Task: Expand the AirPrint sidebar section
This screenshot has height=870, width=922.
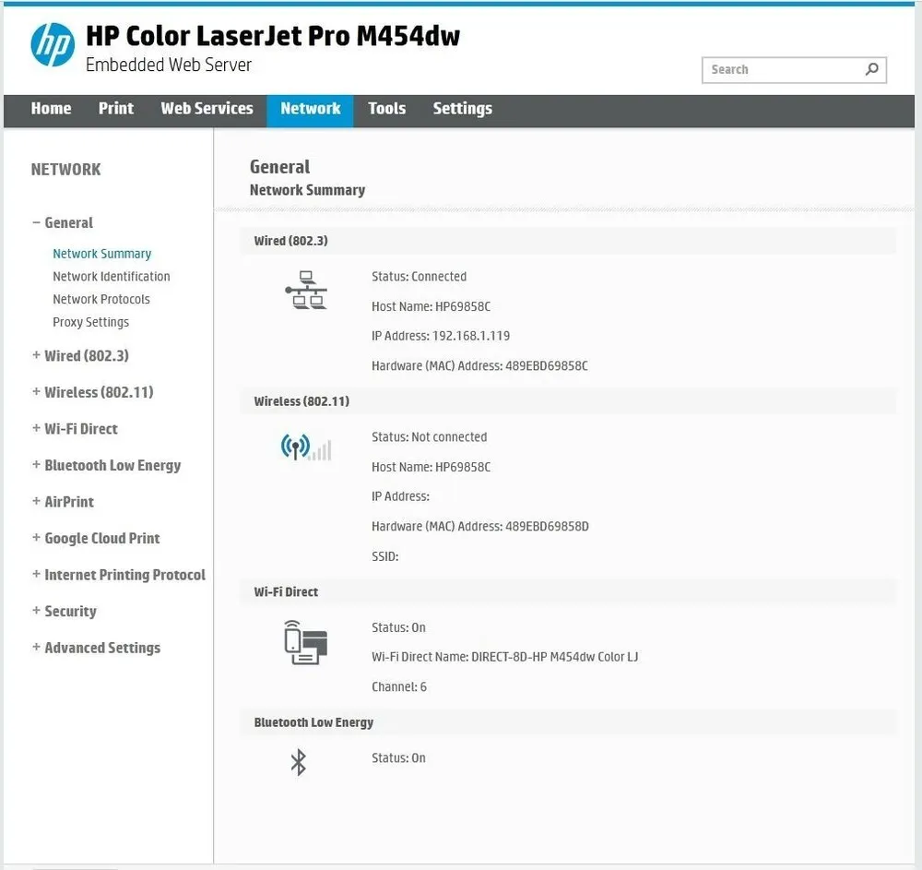Action: (x=63, y=502)
